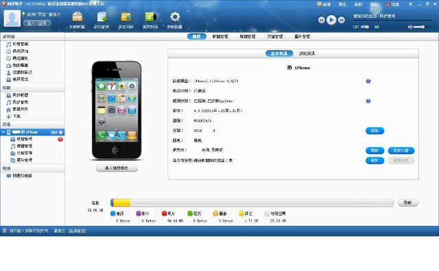The image size is (439, 271).
Task: Select the basic information sub-tab
Action: [279, 53]
